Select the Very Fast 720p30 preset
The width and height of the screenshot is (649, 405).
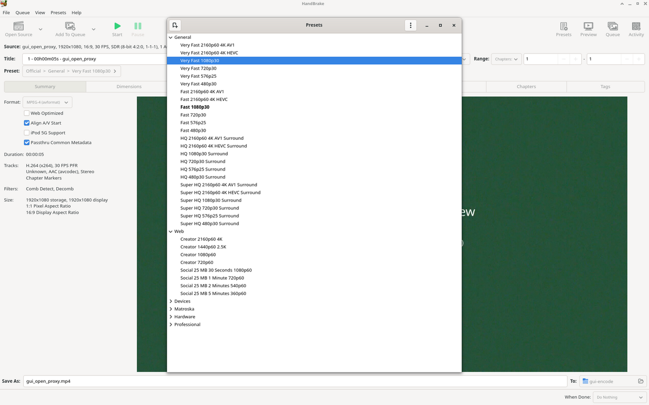pyautogui.click(x=198, y=69)
